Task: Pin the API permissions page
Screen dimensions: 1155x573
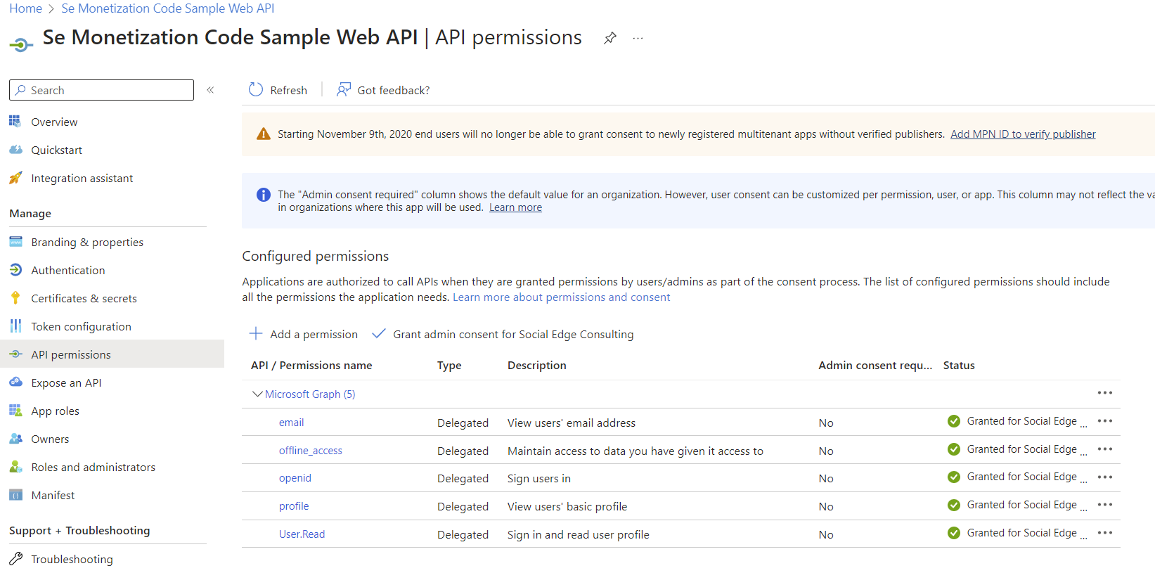Action: tap(610, 38)
